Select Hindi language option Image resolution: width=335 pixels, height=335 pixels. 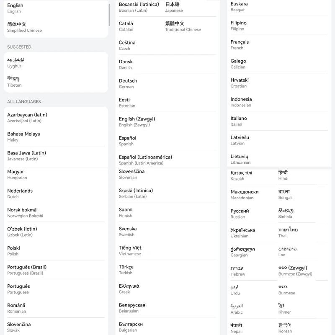pyautogui.click(x=283, y=175)
